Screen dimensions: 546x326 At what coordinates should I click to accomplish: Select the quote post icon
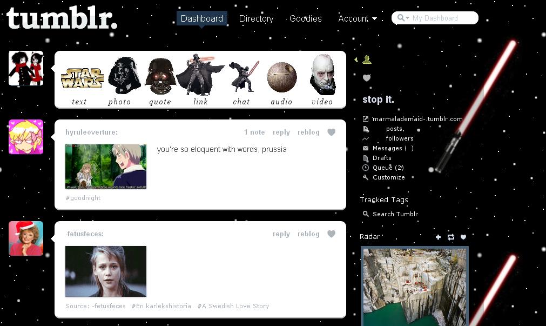(160, 76)
